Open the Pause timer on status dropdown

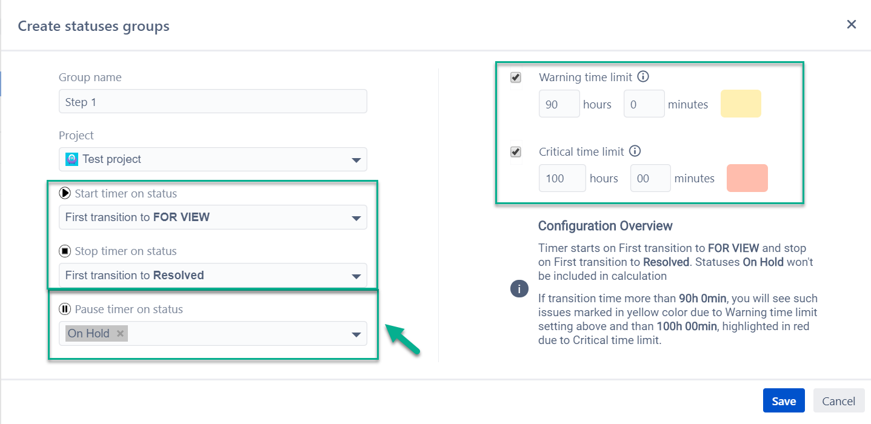click(213, 333)
